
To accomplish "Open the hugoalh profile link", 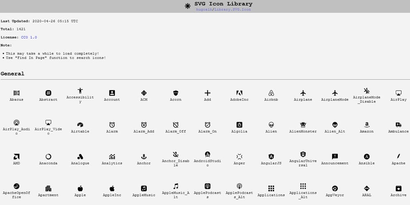I will point(204,9).
